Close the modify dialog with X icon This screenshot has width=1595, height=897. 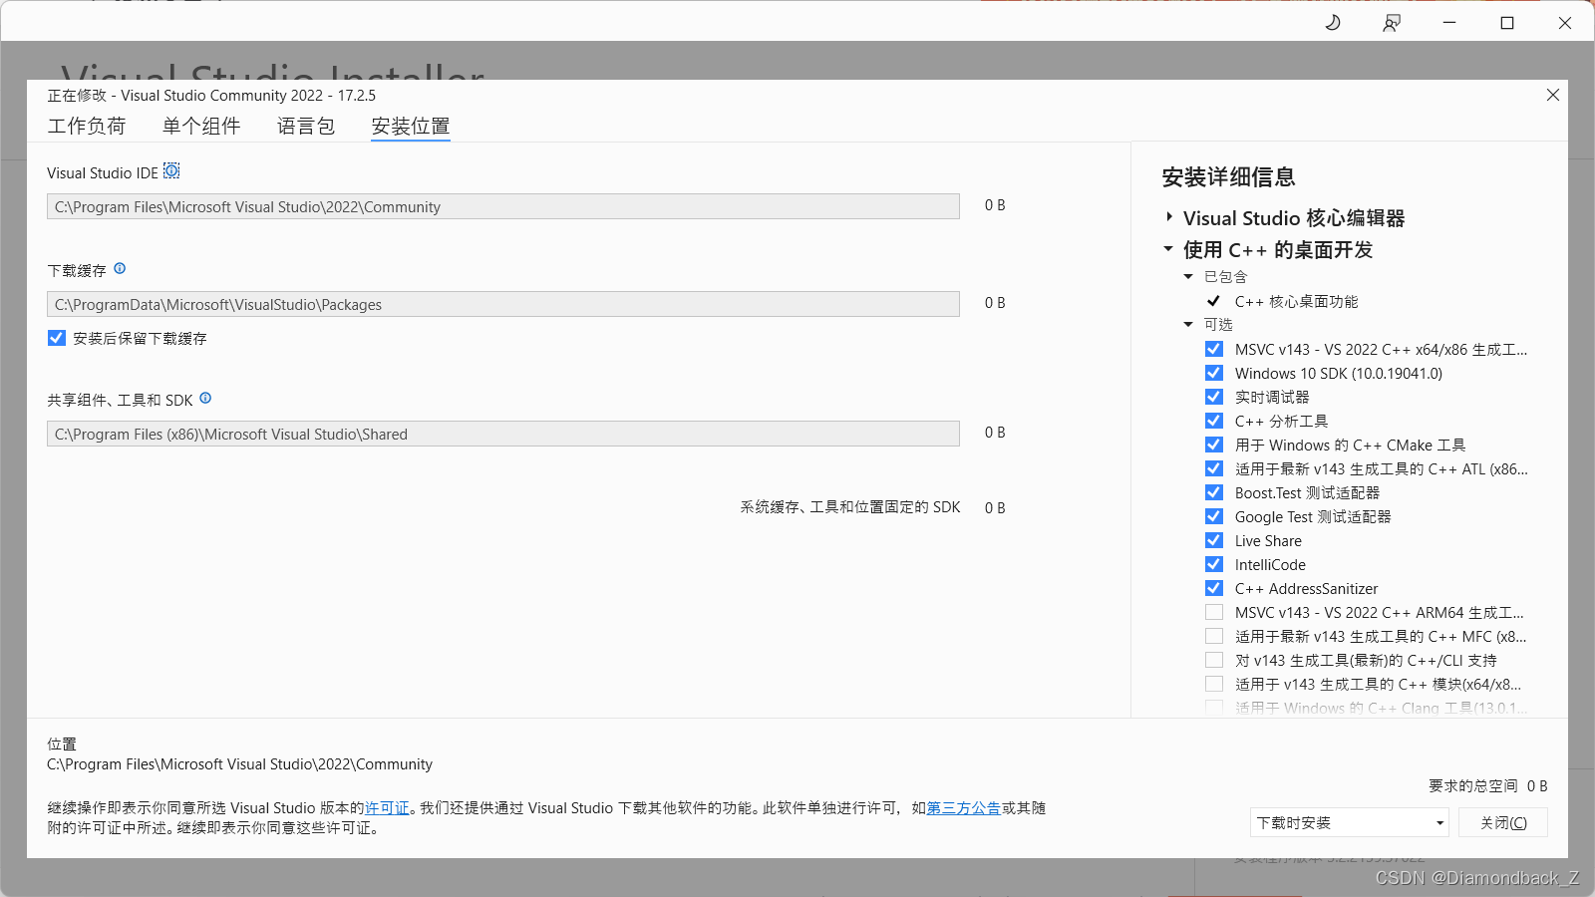[x=1552, y=95]
